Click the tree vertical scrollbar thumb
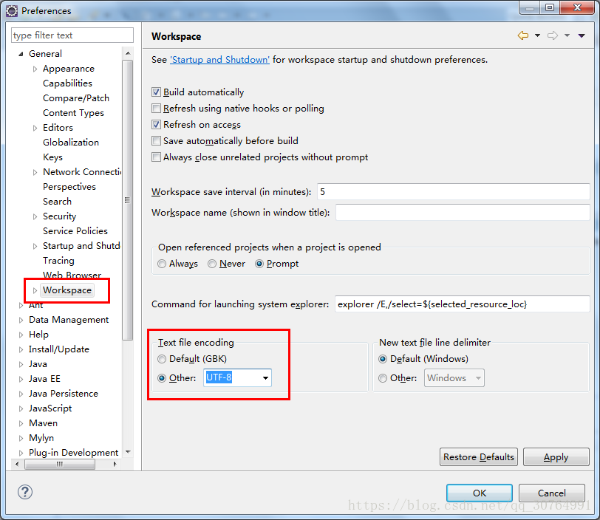 coord(128,199)
